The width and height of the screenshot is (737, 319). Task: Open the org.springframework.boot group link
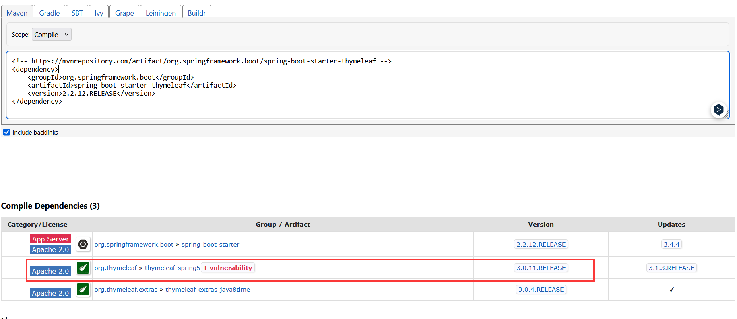(134, 244)
